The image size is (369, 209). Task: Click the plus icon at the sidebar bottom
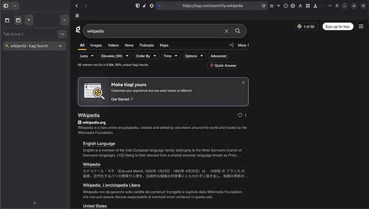pos(35,203)
